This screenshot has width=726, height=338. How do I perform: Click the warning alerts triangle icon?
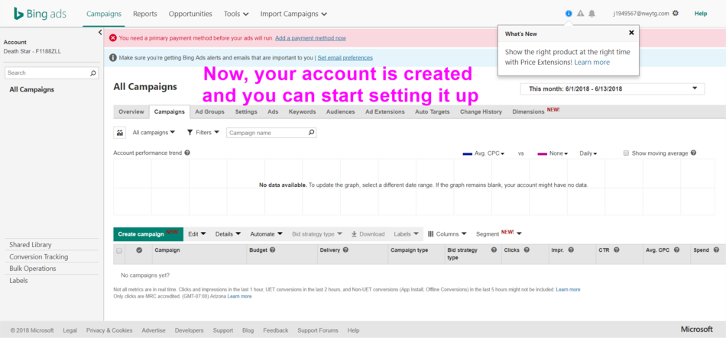pyautogui.click(x=580, y=14)
